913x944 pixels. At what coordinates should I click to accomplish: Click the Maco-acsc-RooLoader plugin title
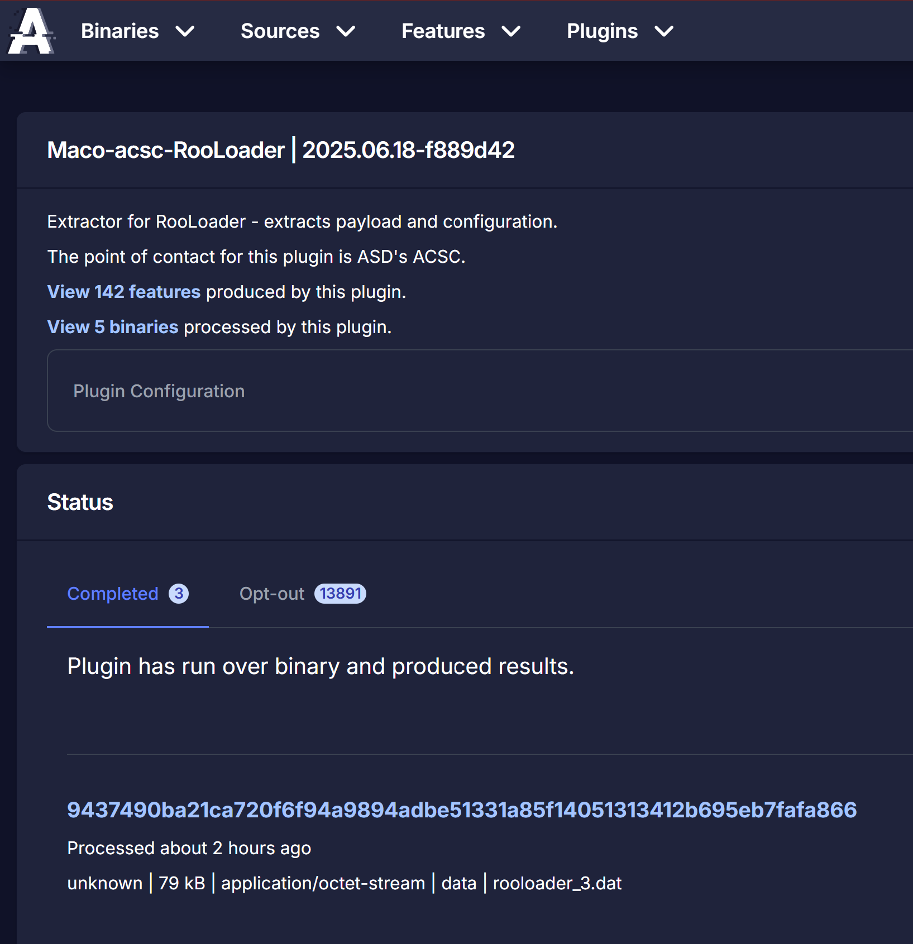165,149
